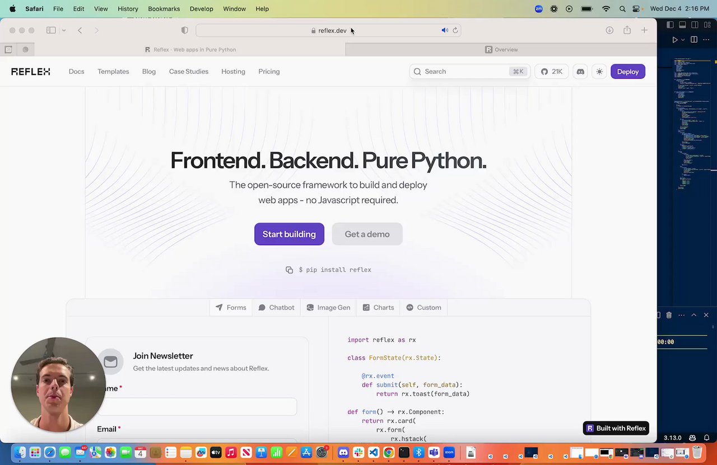The height and width of the screenshot is (465, 717).
Task: Mute the tab audio in the address bar
Action: tap(445, 30)
